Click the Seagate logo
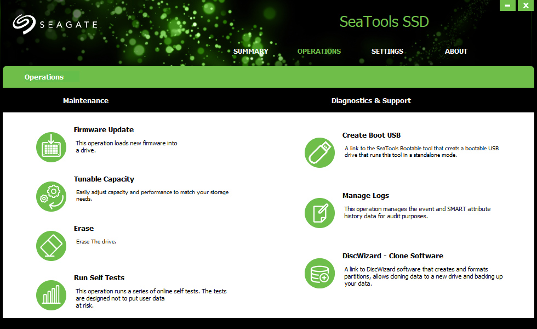The width and height of the screenshot is (537, 329). 55,24
